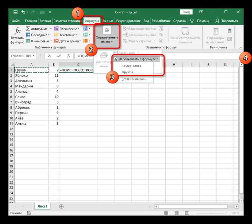
Task: Click the green checkmark to confirm the formula
Action: 59,56
